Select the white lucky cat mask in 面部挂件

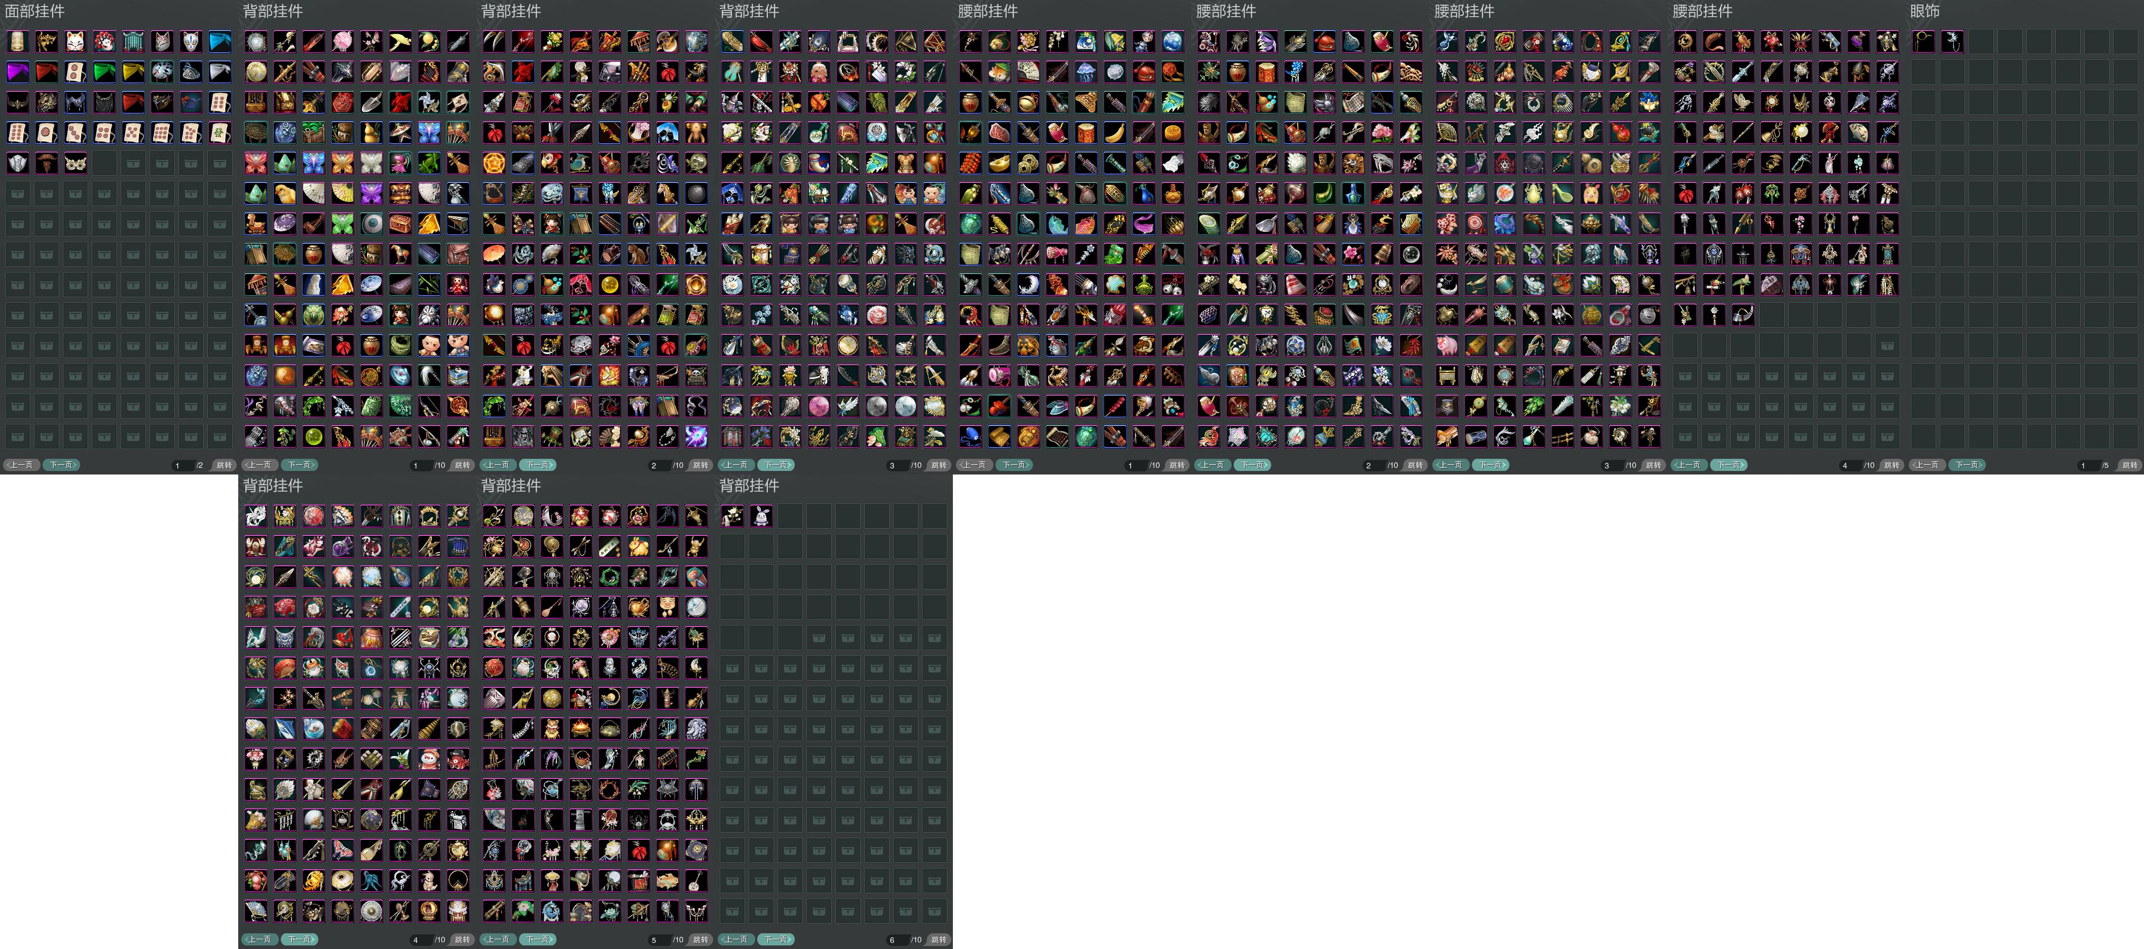pyautogui.click(x=75, y=42)
